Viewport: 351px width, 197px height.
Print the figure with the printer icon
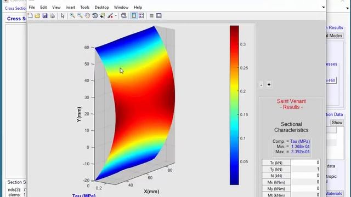click(x=53, y=16)
